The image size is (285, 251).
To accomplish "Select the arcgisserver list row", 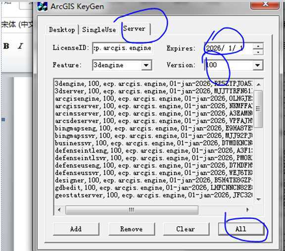I will [x=153, y=106].
